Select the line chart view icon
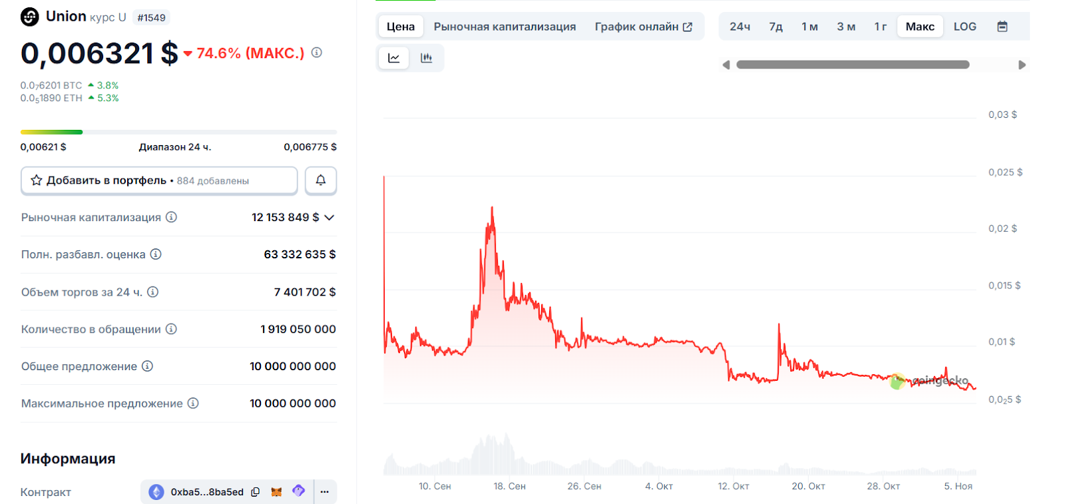Viewport: 1065px width, 504px height. (x=394, y=58)
